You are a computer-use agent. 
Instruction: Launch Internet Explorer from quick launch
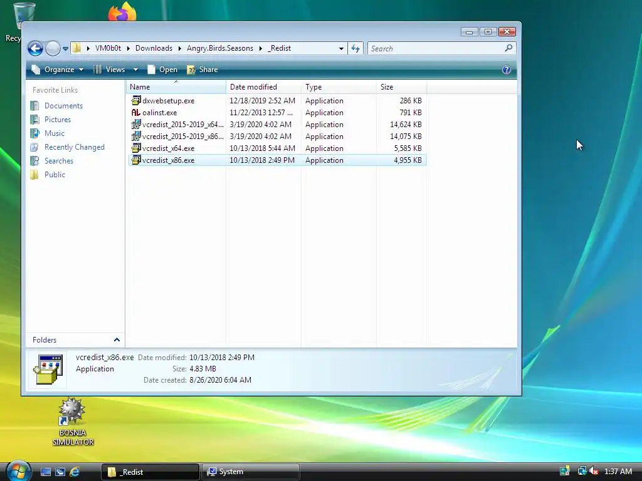75,472
